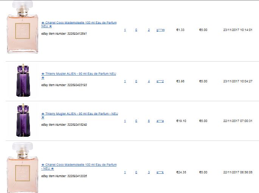259x193 pixels.
Task: Open bidder e***2 profile link
Action: 160,81
